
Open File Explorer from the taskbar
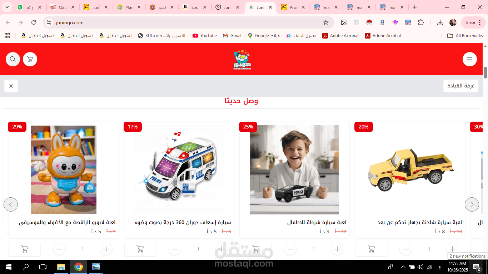[x=61, y=267]
